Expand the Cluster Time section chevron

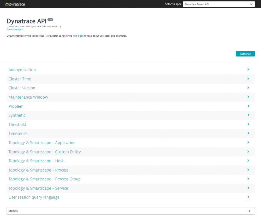coord(248,78)
